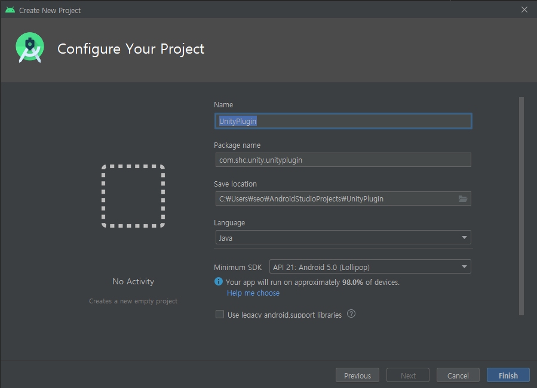
Task: Close the Create New Project dialog
Action: click(524, 10)
